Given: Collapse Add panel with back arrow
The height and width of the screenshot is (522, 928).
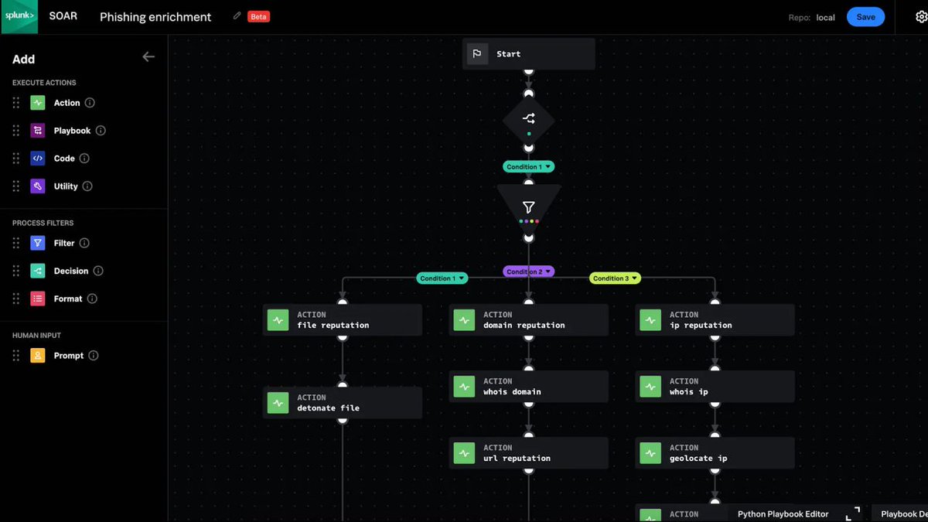Looking at the screenshot, I should [x=148, y=56].
